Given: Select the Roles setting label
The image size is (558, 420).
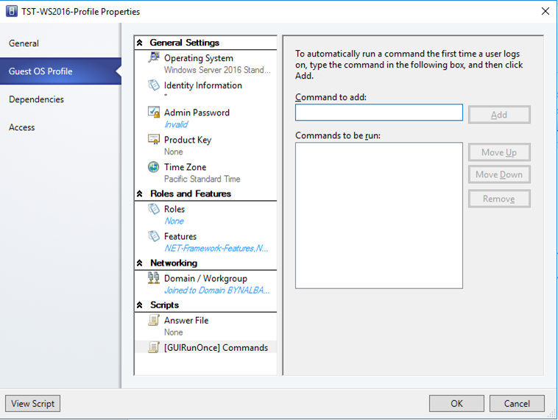Looking at the screenshot, I should coord(174,209).
